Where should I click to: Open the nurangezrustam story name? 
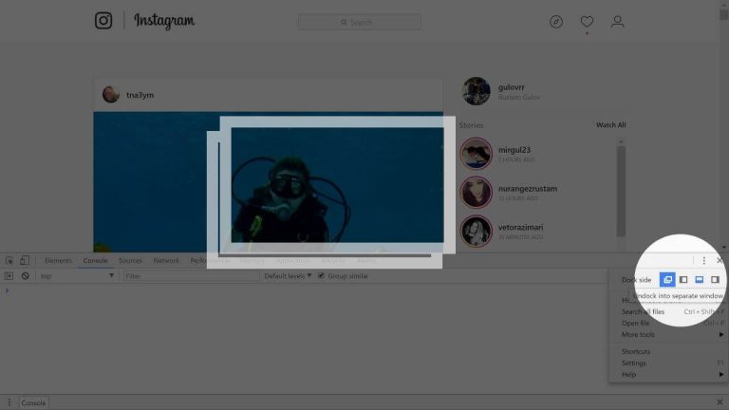coord(527,189)
